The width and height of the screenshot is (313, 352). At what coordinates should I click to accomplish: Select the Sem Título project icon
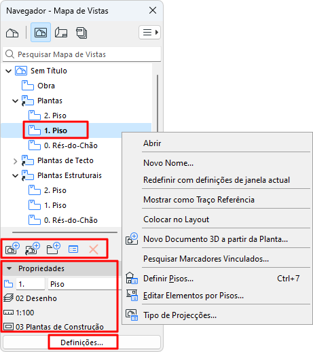pyautogui.click(x=21, y=71)
